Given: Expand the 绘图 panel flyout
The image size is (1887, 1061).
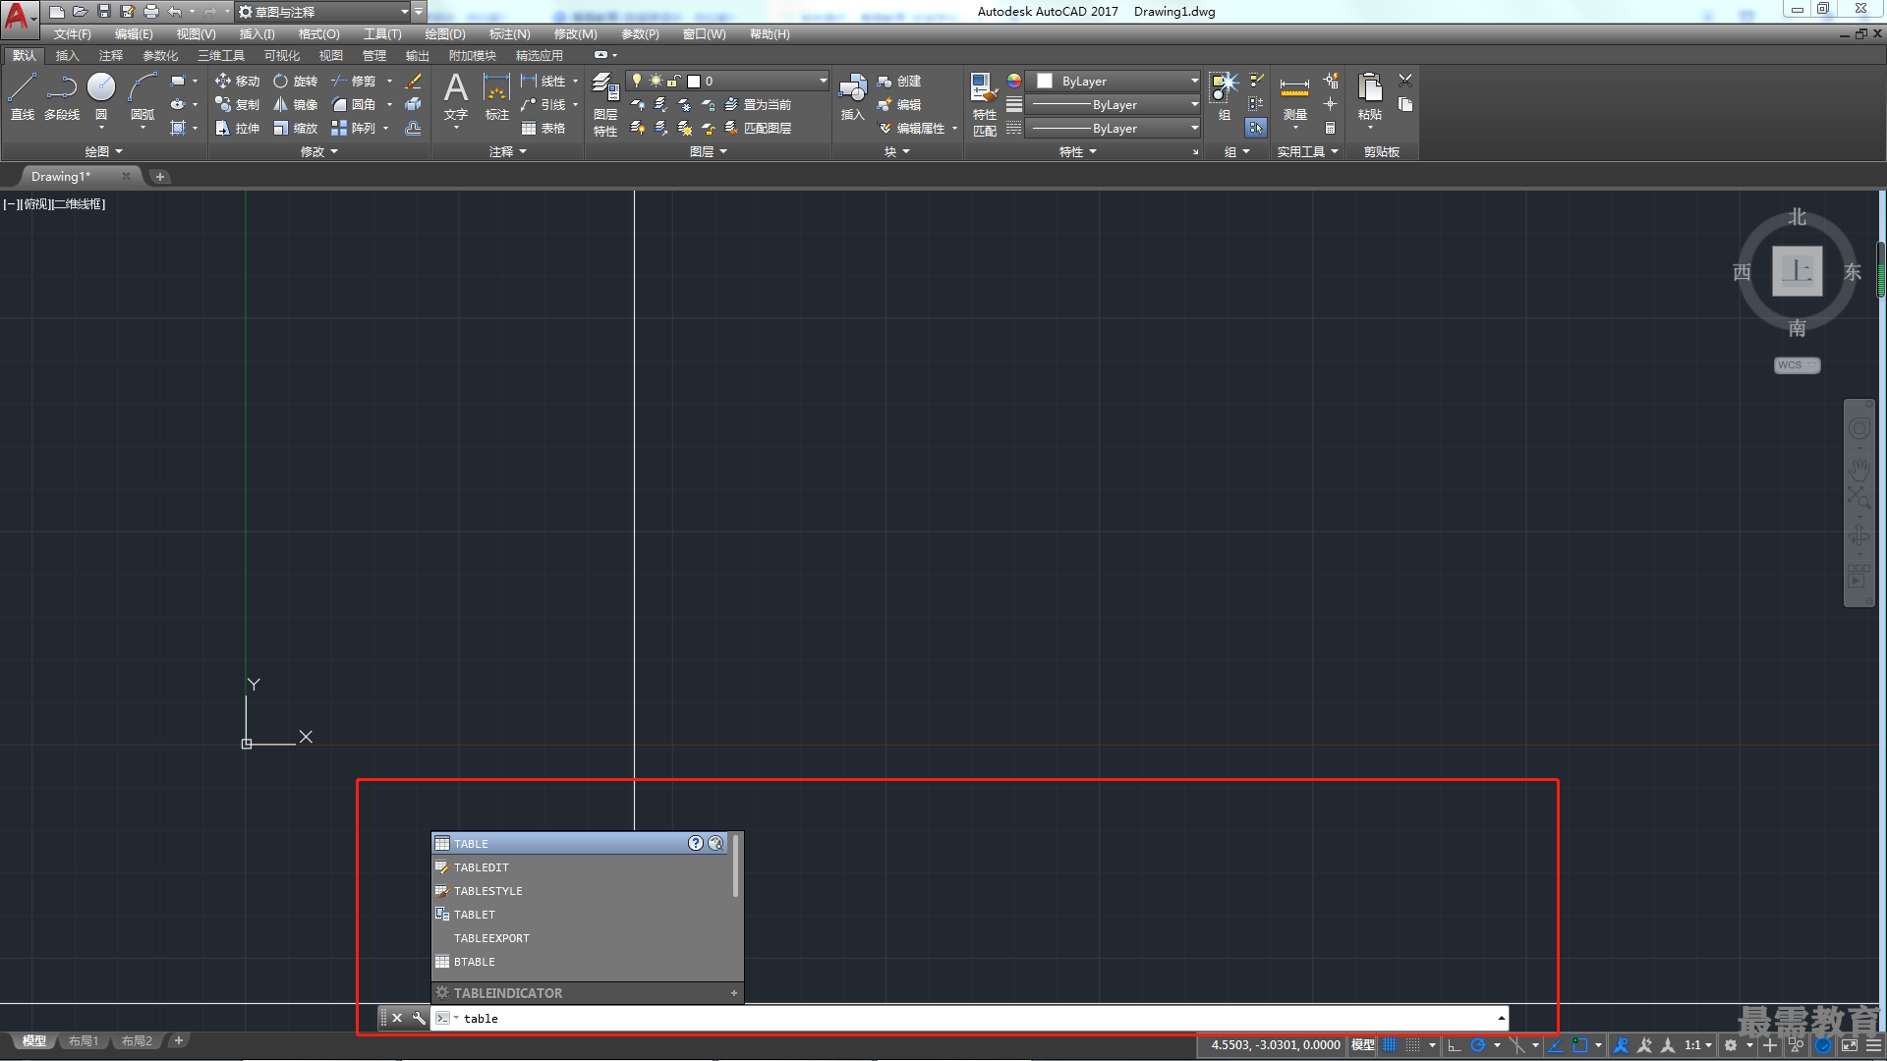Looking at the screenshot, I should pos(103,151).
